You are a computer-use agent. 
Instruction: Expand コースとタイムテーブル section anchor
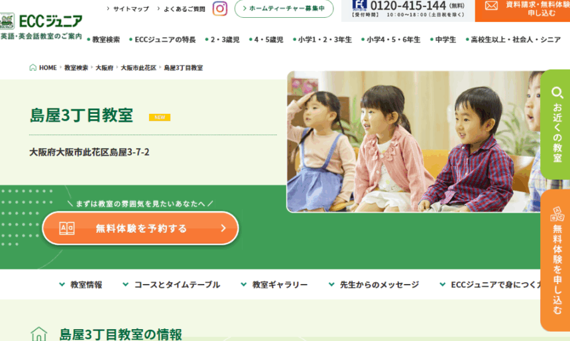click(x=171, y=285)
